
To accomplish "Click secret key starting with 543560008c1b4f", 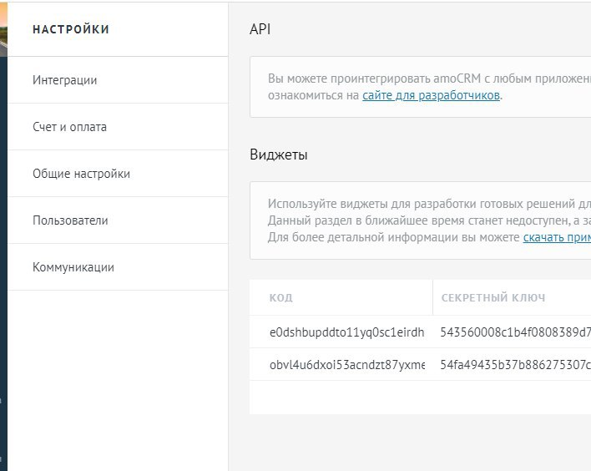I will [x=515, y=332].
